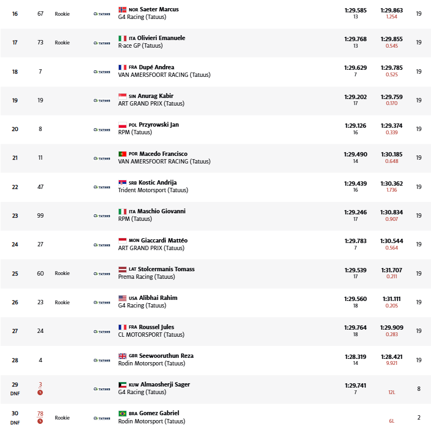Click the Singapore flag next to Anurag Kabir

pyautogui.click(x=122, y=96)
